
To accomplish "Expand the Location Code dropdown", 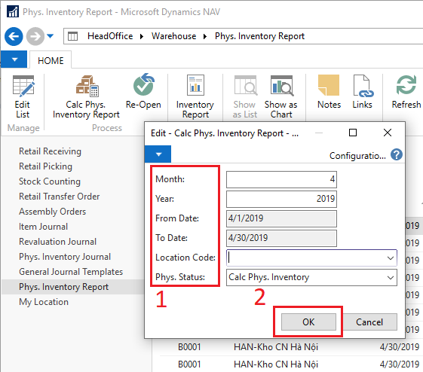I will pos(390,258).
